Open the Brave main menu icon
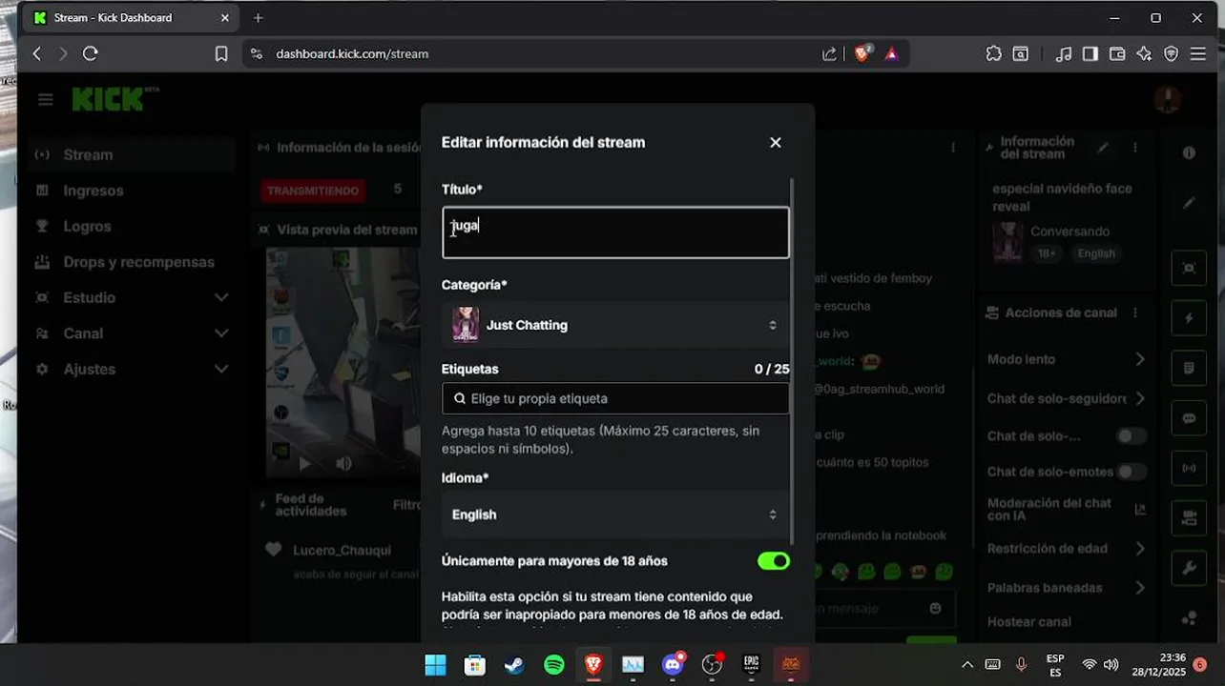1225x686 pixels. (x=1198, y=54)
